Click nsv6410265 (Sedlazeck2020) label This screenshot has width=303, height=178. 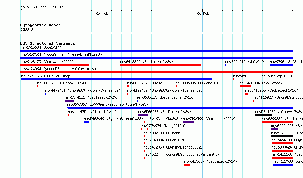tap(272, 90)
